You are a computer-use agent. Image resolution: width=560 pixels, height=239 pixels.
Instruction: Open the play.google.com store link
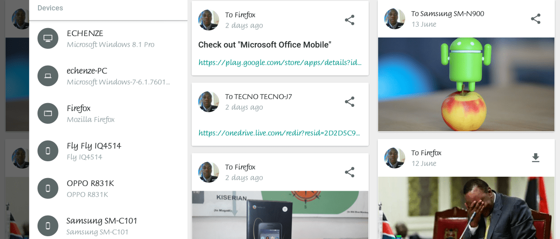(x=280, y=62)
